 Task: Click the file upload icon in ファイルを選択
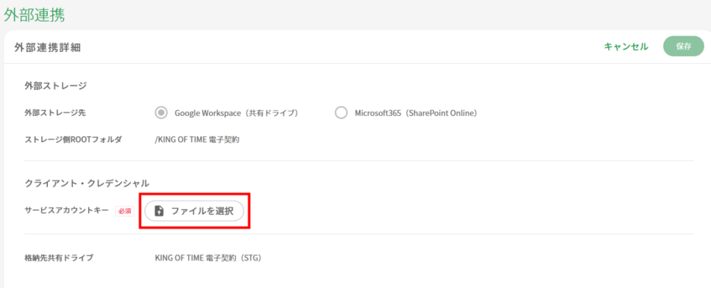click(159, 211)
